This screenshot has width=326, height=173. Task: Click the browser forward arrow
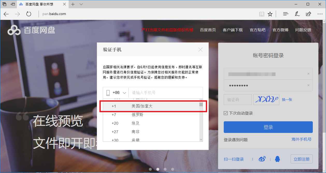(18, 14)
